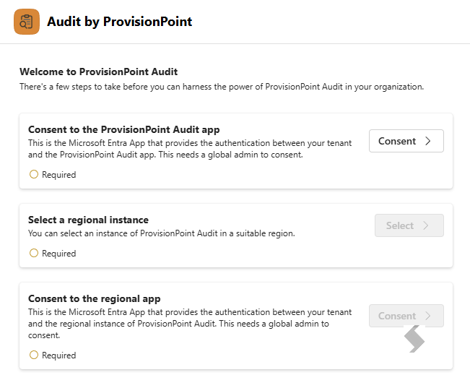
Task: Click the Audit by ProvisionPoint title
Action: point(120,22)
